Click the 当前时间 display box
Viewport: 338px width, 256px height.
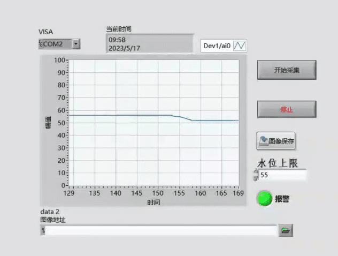coord(149,44)
